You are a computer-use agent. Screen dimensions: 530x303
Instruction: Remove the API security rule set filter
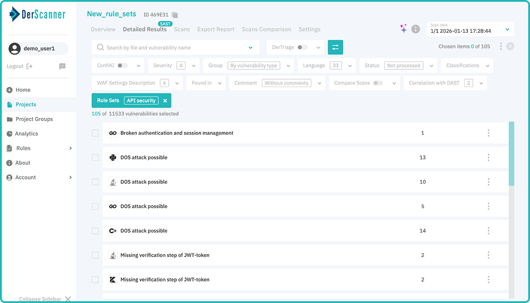pos(165,101)
